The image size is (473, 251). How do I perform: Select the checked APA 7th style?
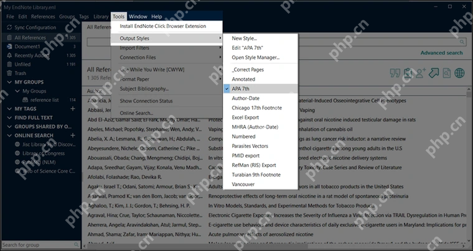click(260, 89)
